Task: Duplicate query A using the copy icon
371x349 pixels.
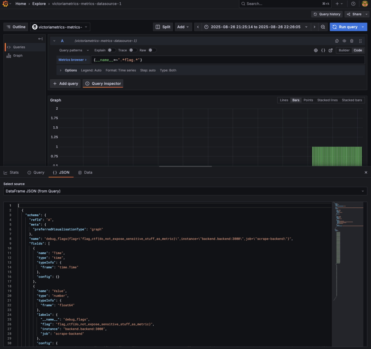Action: 337,41
